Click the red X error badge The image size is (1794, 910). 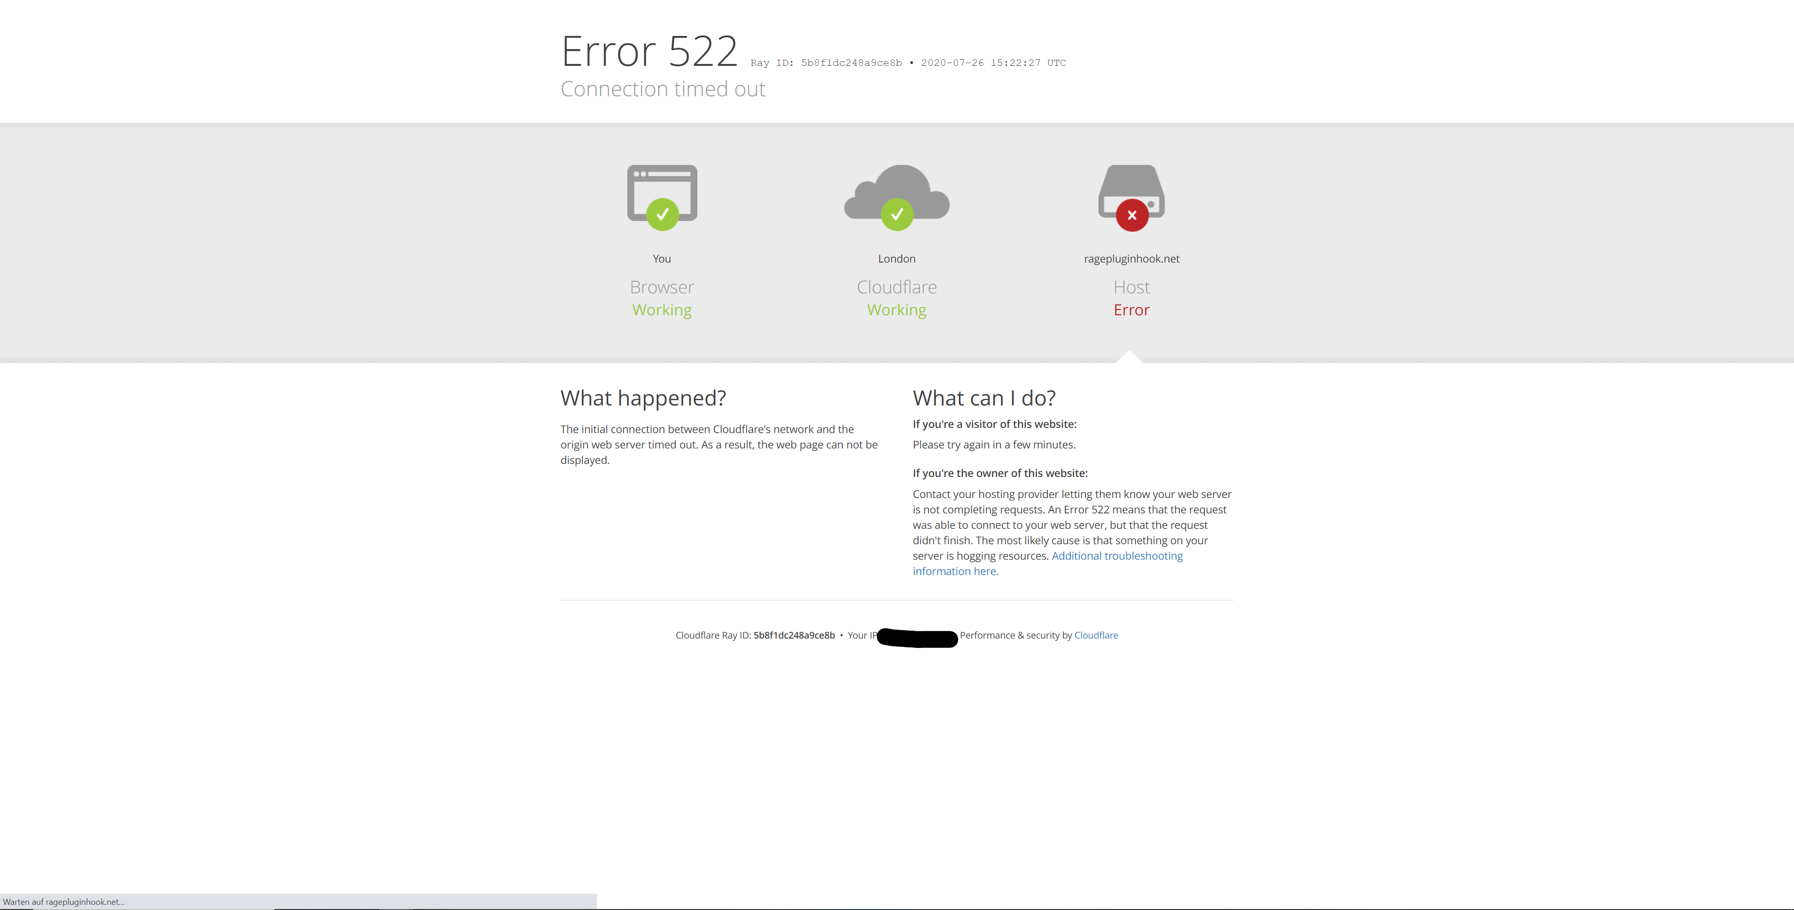coord(1132,215)
